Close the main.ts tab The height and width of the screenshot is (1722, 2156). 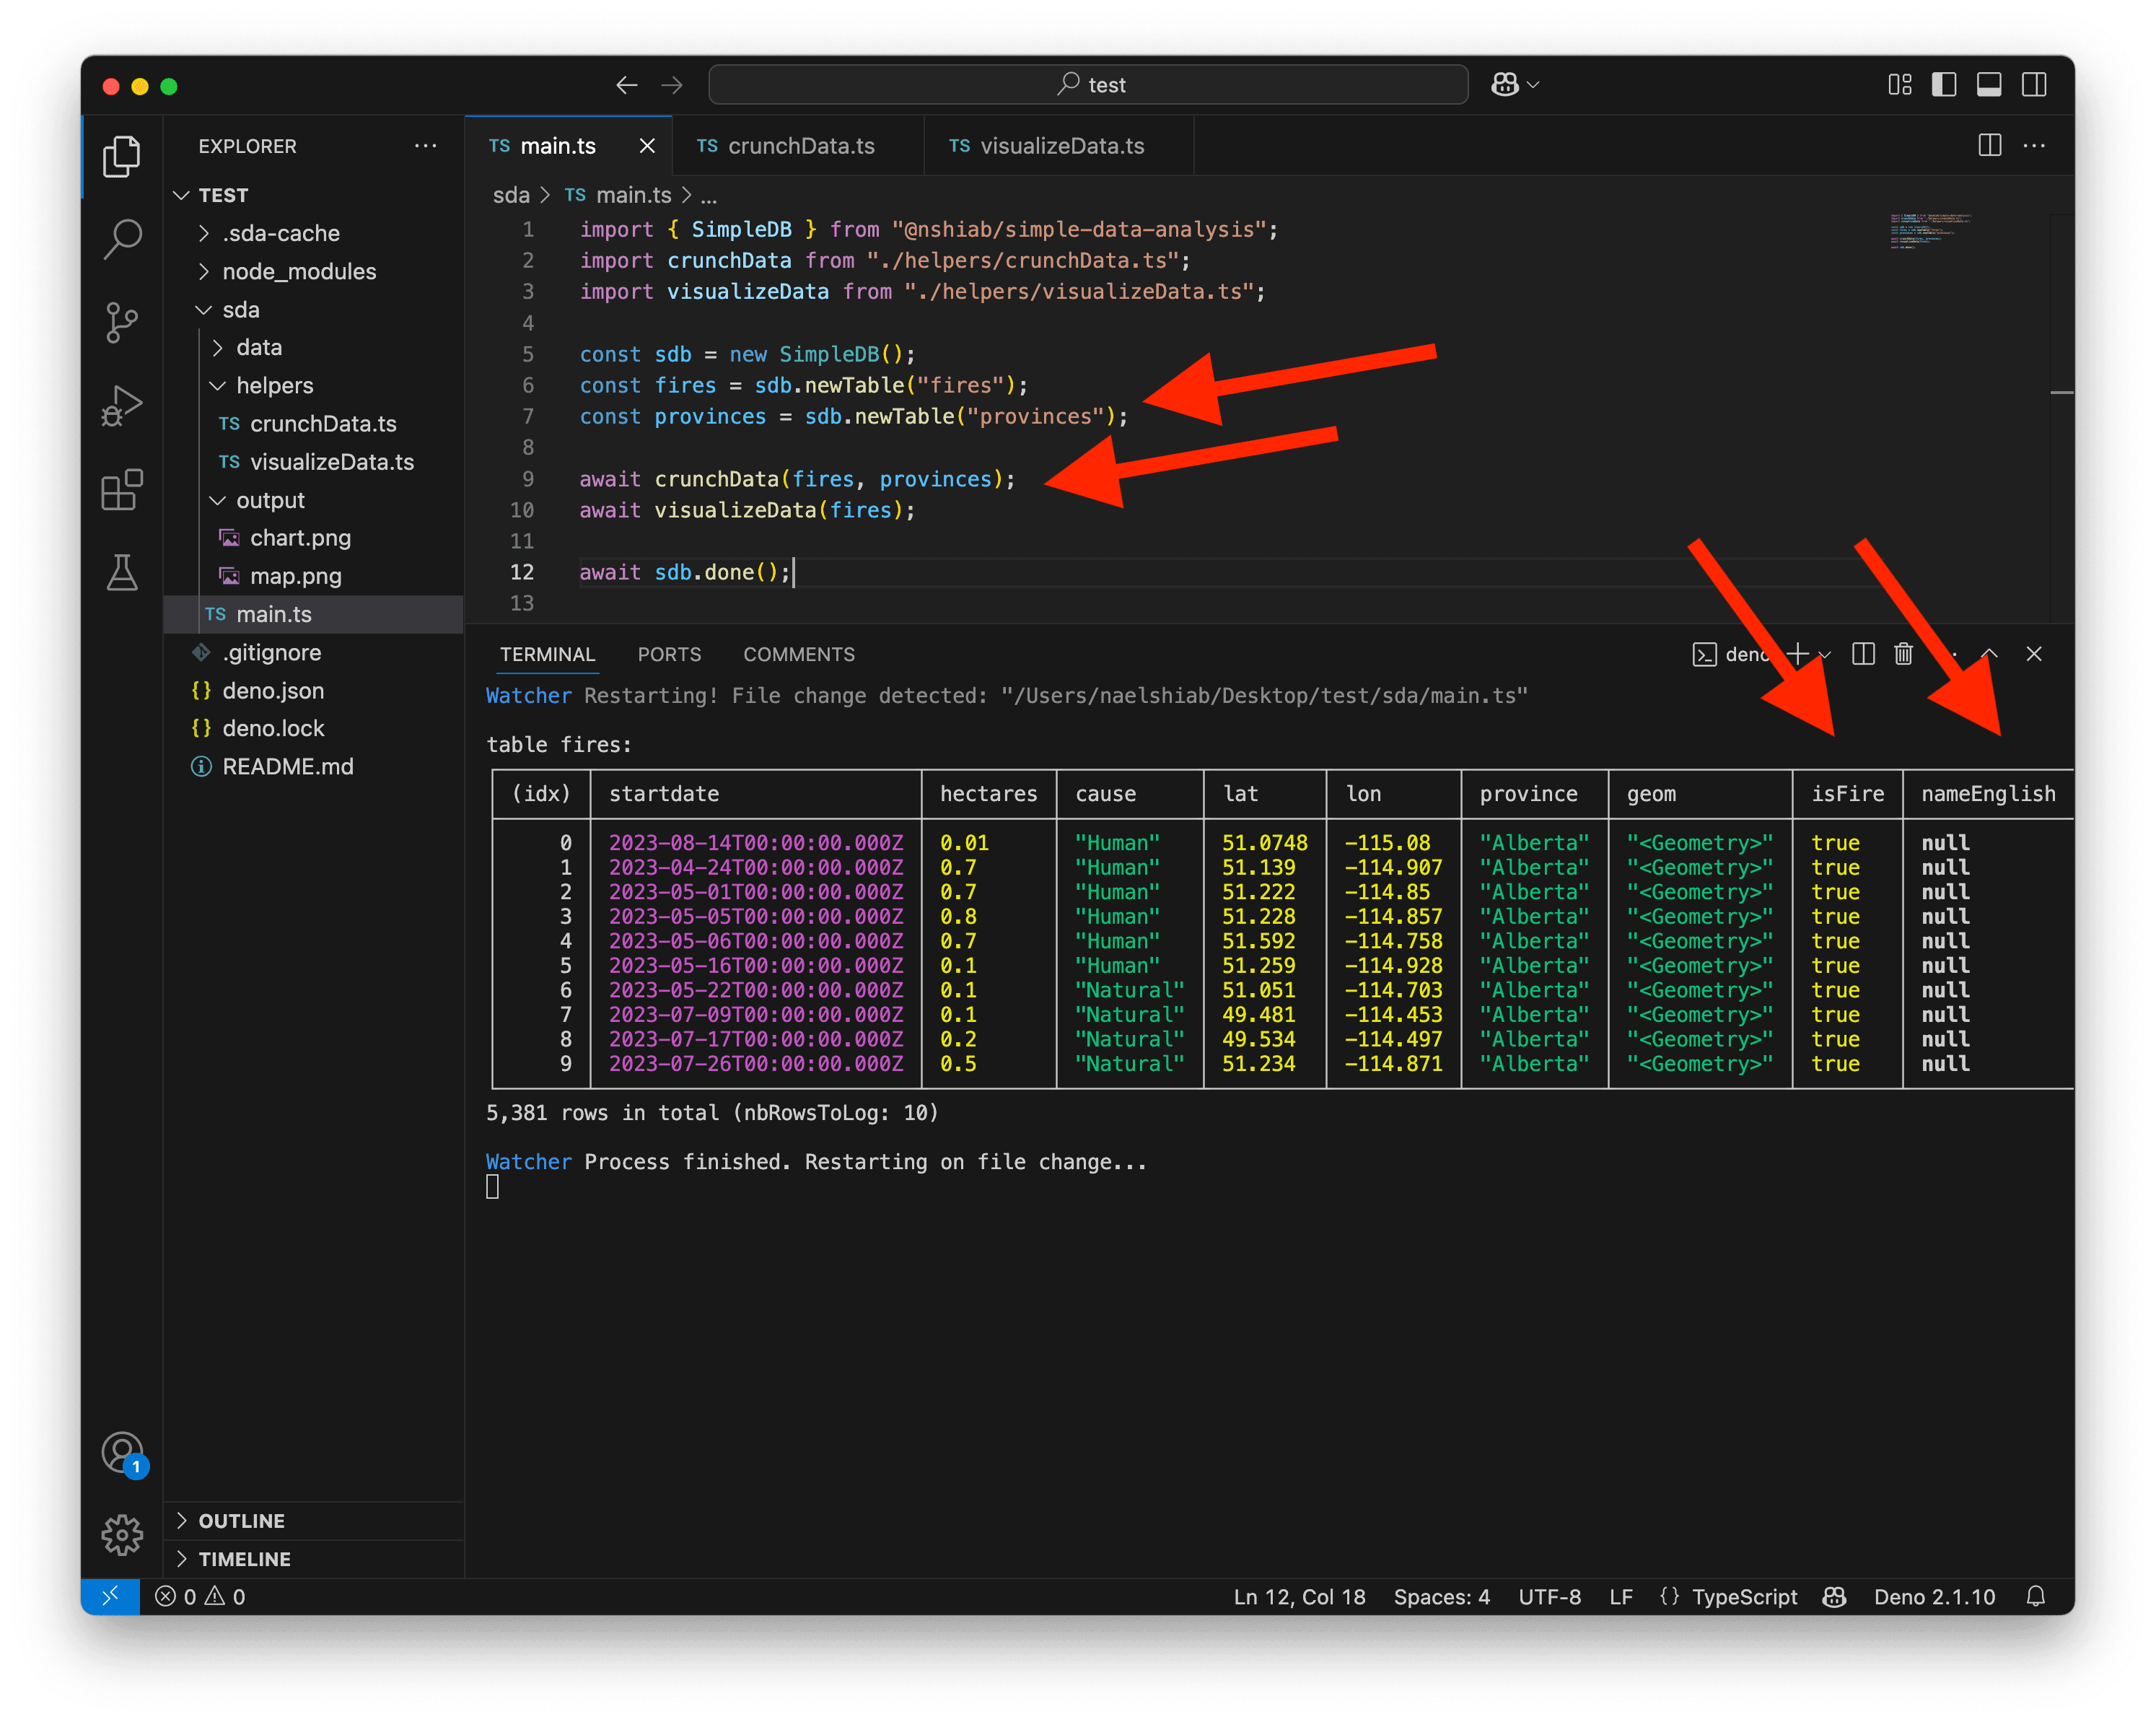pyautogui.click(x=647, y=146)
